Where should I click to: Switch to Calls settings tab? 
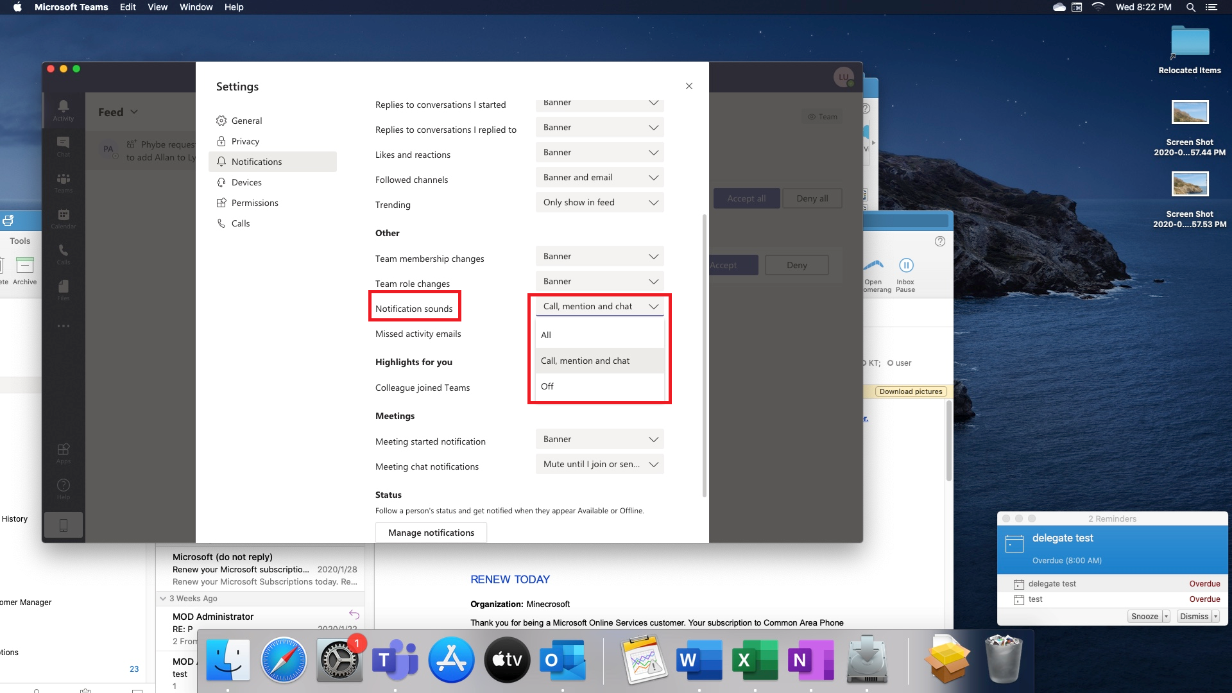tap(272, 223)
